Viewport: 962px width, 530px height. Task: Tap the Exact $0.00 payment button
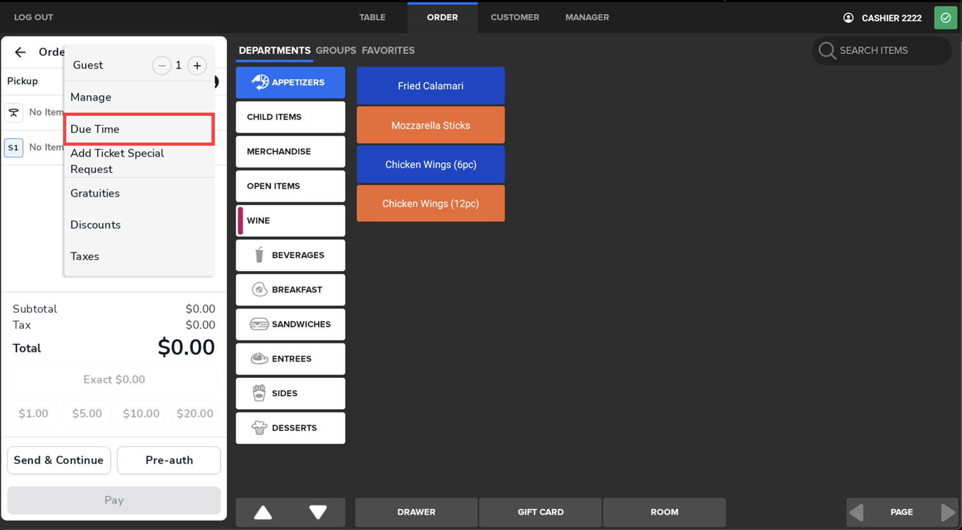coord(114,380)
